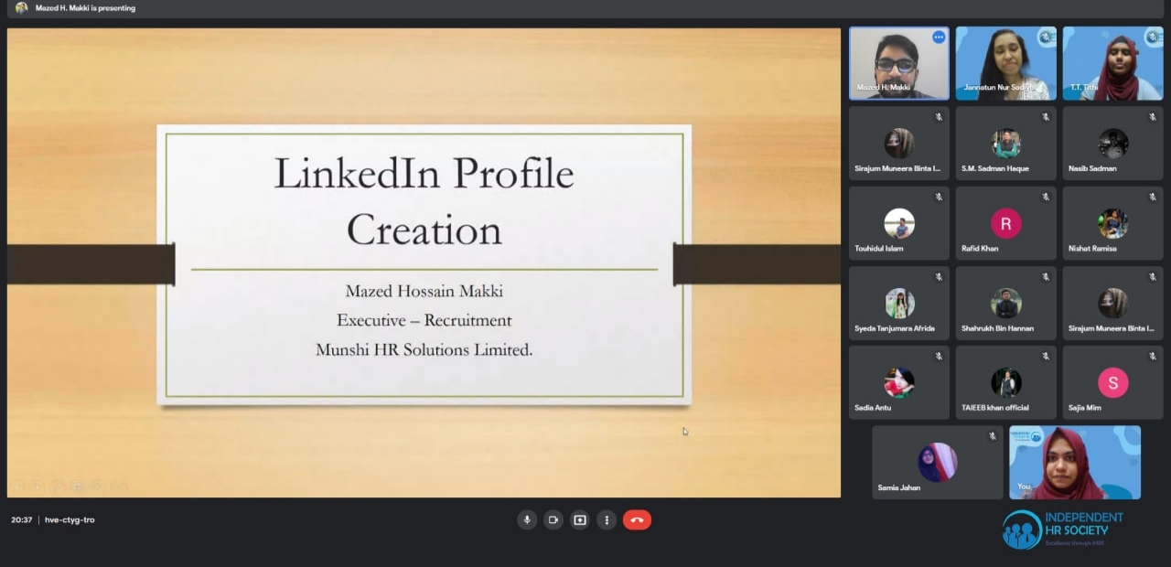The image size is (1171, 567).
Task: Click the muted mic icon on Sadia Antu tile
Action: pyautogui.click(x=938, y=356)
